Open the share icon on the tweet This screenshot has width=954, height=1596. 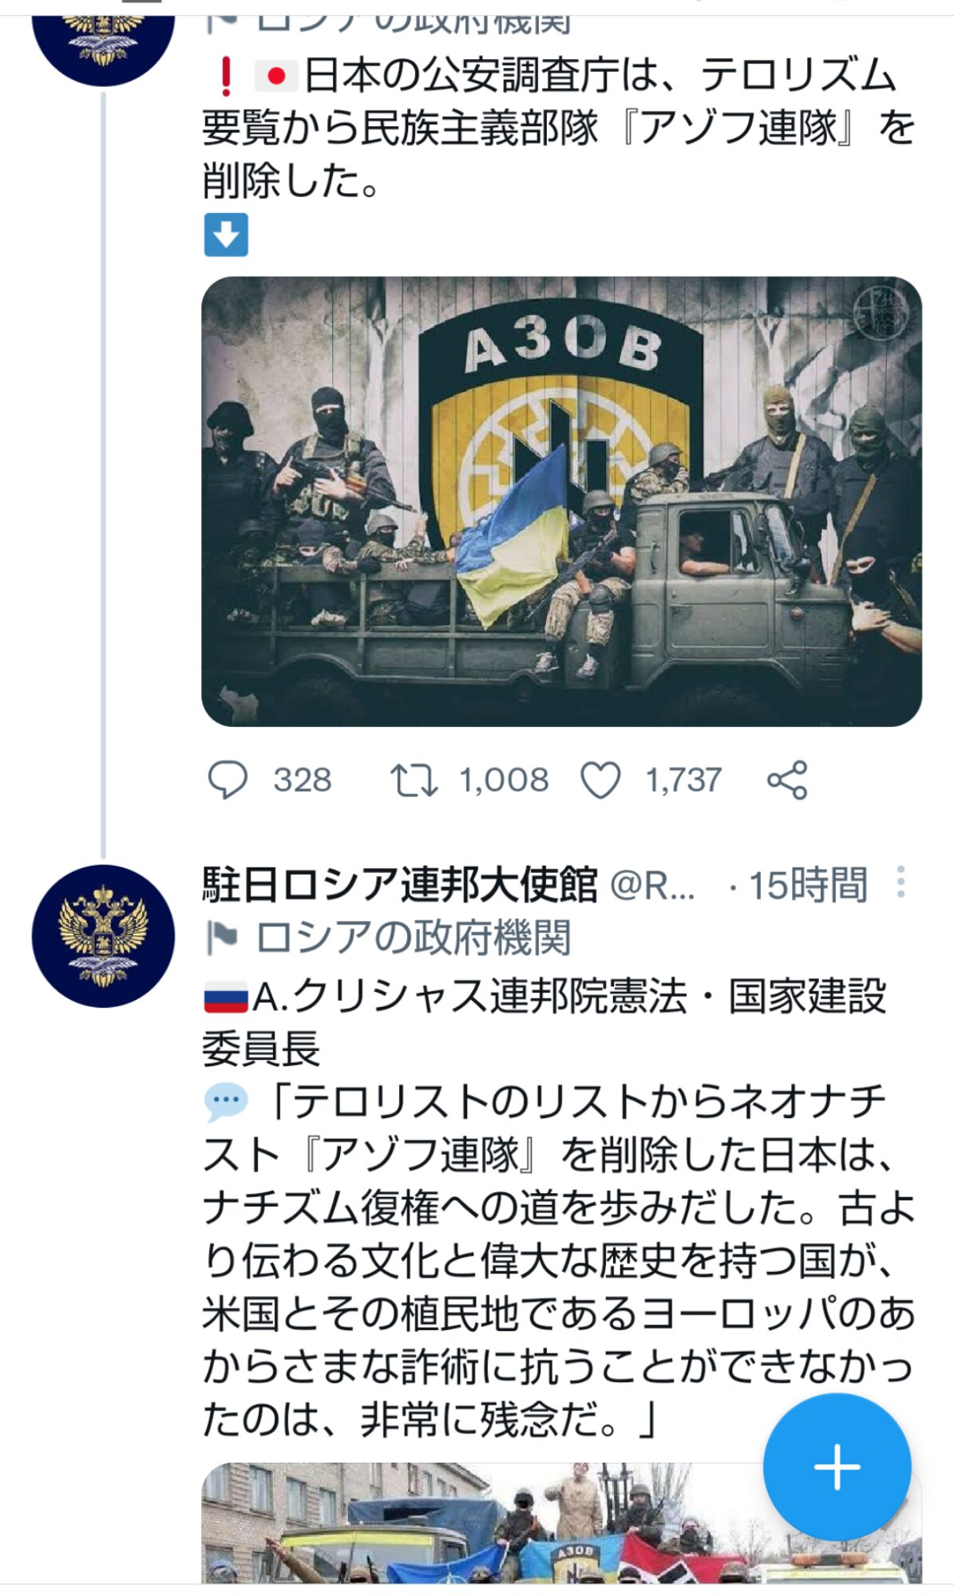tap(787, 780)
